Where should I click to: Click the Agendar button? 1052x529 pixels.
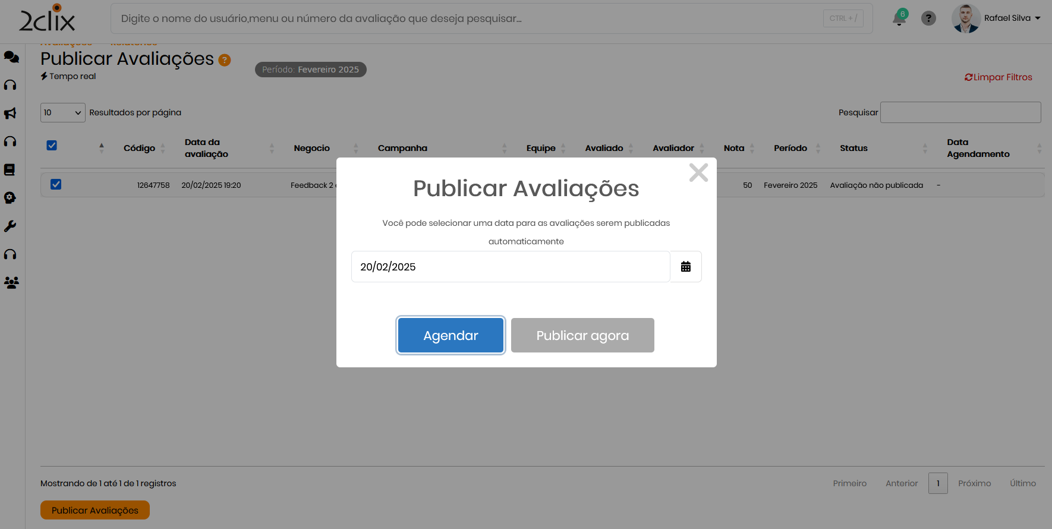click(x=451, y=335)
